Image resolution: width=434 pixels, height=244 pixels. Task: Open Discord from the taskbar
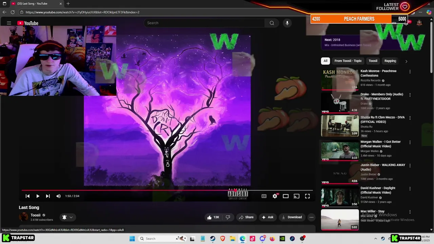tap(262, 239)
